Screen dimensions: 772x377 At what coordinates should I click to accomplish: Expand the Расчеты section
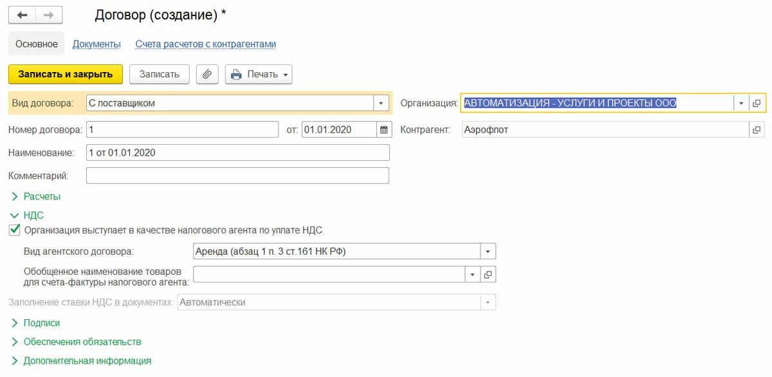15,196
